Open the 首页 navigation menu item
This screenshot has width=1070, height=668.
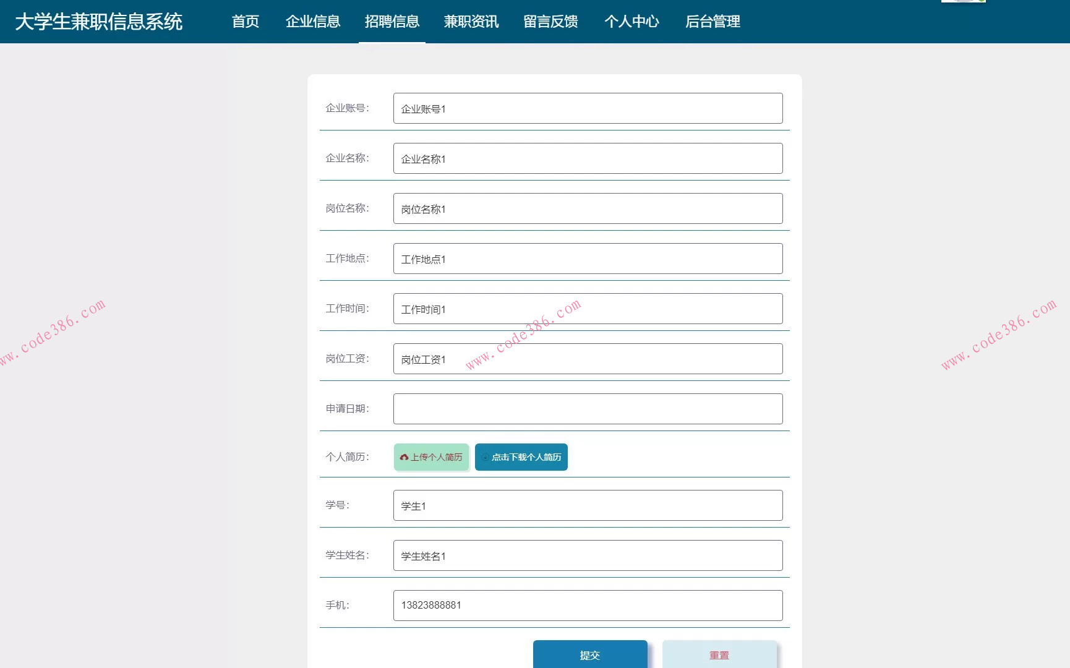point(246,22)
